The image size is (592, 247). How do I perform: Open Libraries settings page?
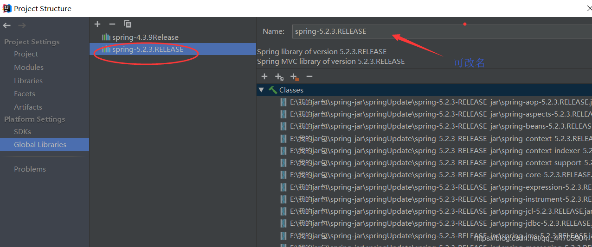[28, 80]
